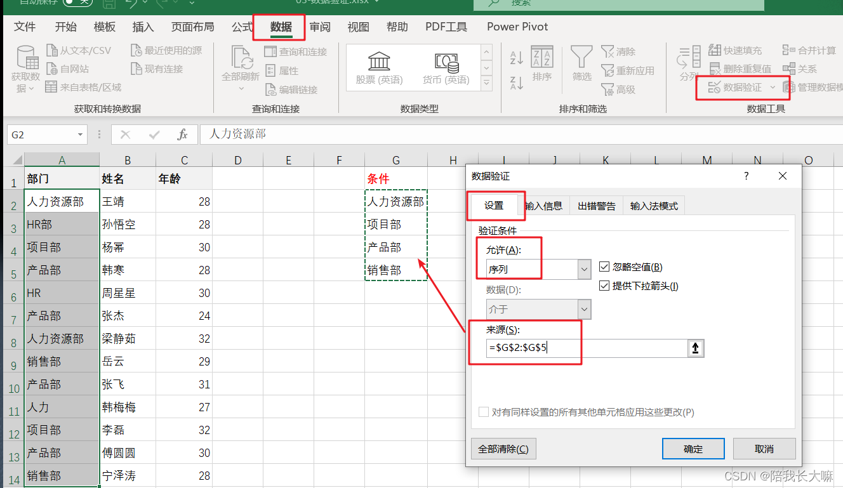This screenshot has width=843, height=488.
Task: Toggle the AutoSave (自动保存) switch
Action: pyautogui.click(x=77, y=3)
